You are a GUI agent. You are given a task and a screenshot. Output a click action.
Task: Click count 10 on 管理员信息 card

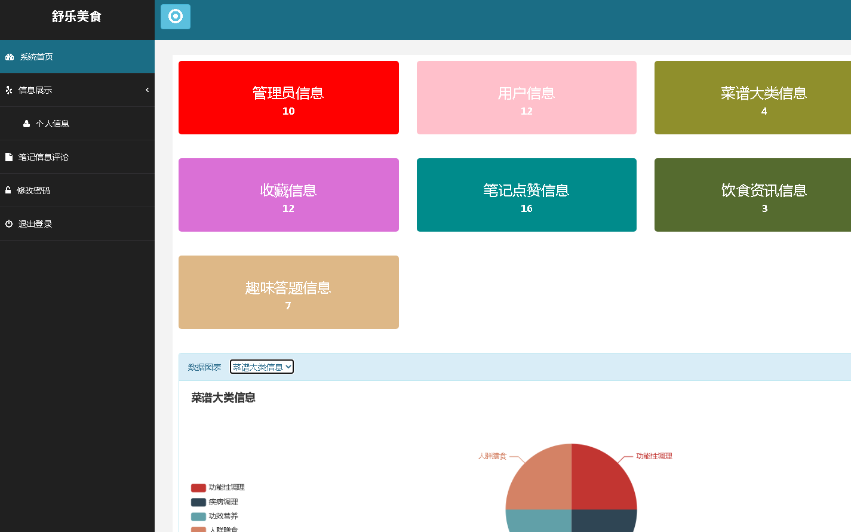(288, 111)
